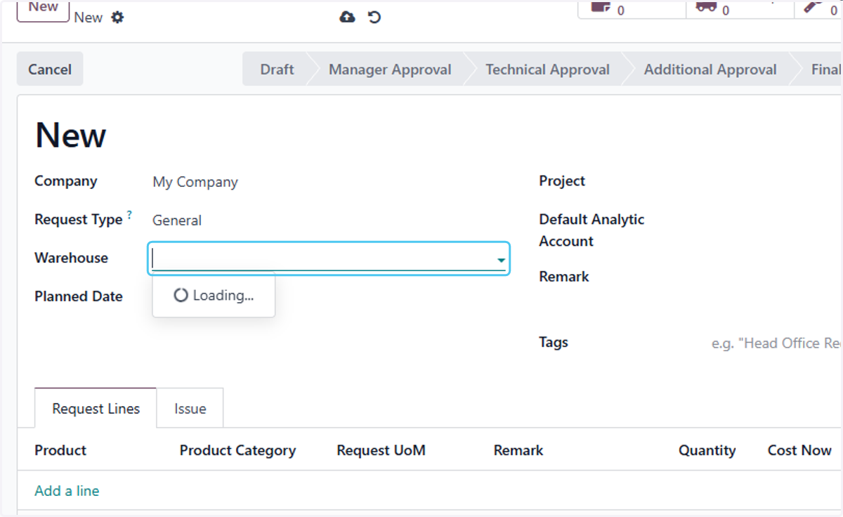
Task: Switch to the Issue tab
Action: 190,409
